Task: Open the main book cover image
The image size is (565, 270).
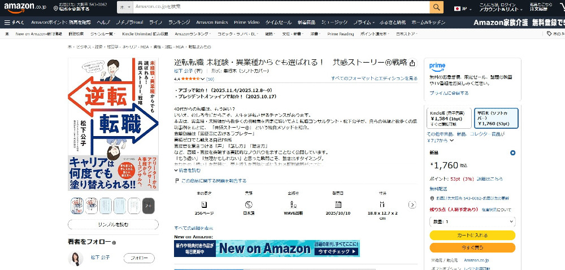Action: pyautogui.click(x=113, y=124)
